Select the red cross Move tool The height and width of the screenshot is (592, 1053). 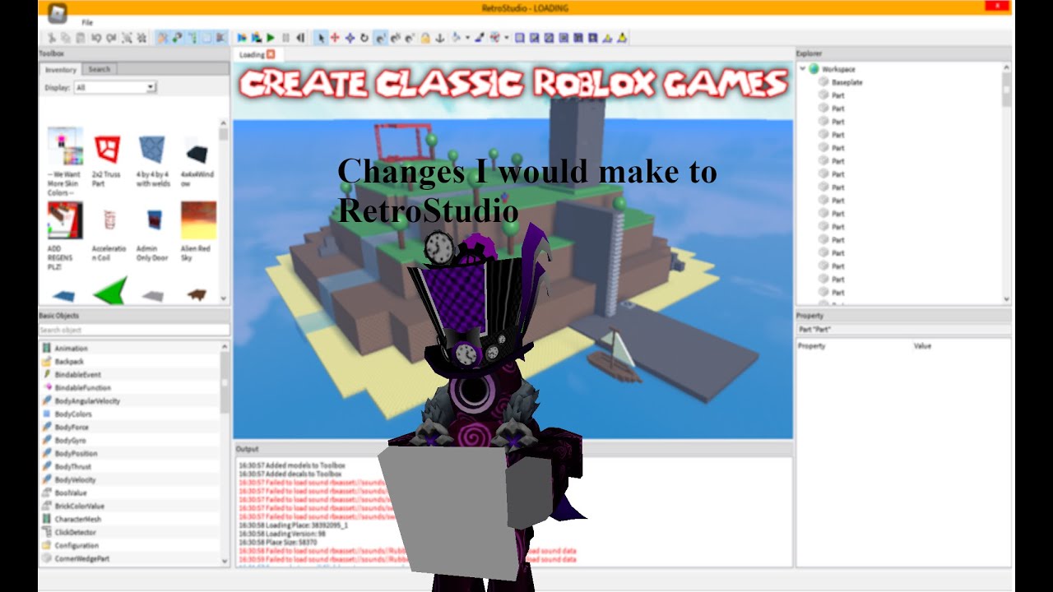pos(335,38)
